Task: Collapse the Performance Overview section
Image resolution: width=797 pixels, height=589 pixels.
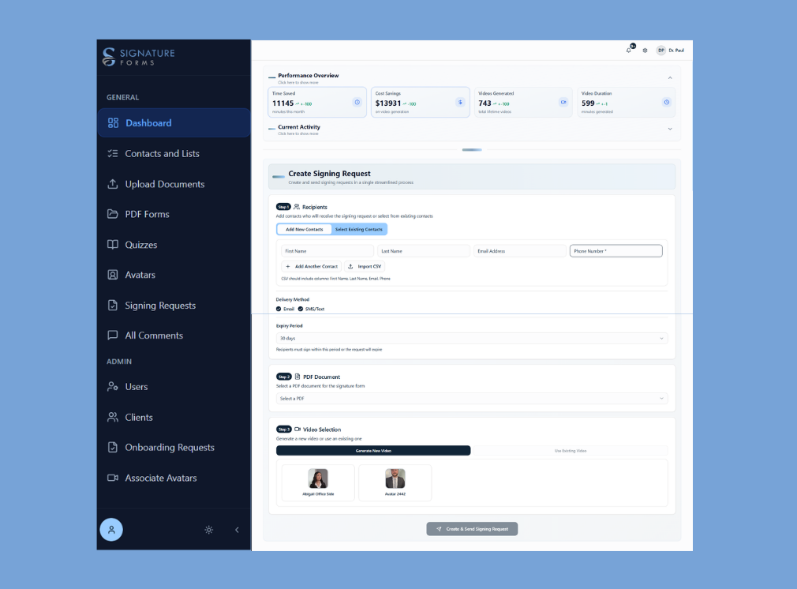Action: [670, 77]
